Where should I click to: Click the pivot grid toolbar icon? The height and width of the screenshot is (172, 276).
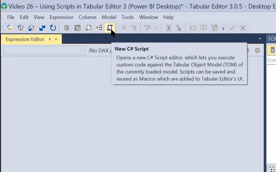(77, 28)
